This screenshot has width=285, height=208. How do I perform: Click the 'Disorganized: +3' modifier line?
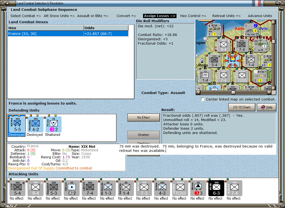(152, 39)
